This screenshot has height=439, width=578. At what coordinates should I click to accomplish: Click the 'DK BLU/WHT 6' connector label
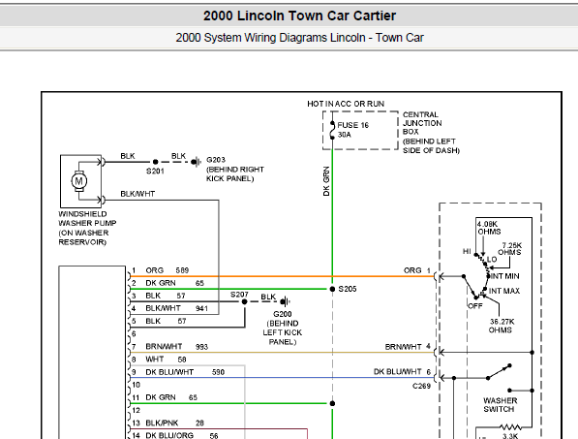tap(402, 372)
